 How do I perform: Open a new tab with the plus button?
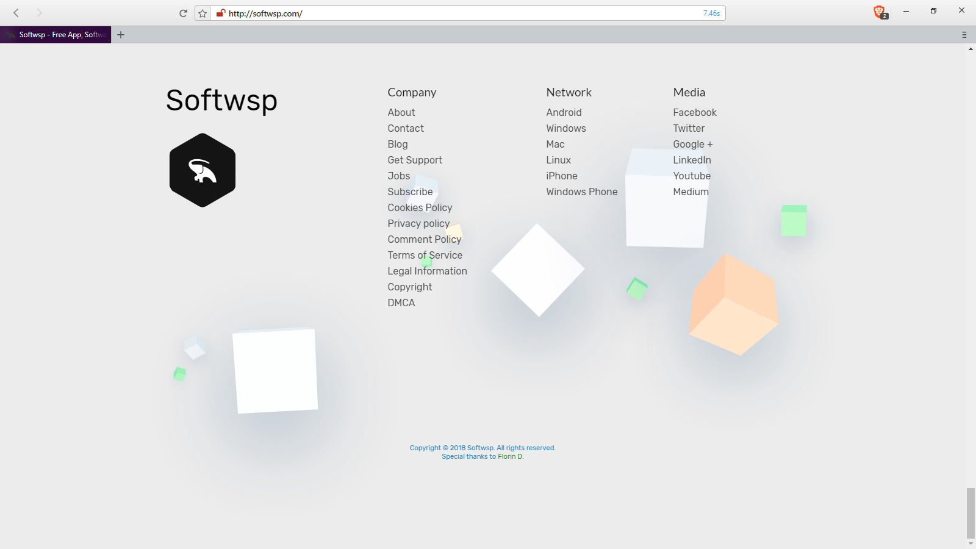pyautogui.click(x=121, y=35)
